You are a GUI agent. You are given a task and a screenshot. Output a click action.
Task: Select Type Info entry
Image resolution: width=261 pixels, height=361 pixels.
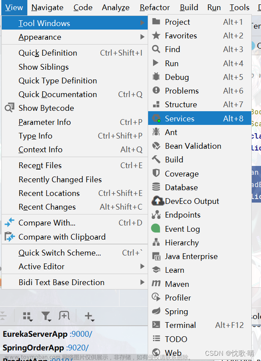75,135
